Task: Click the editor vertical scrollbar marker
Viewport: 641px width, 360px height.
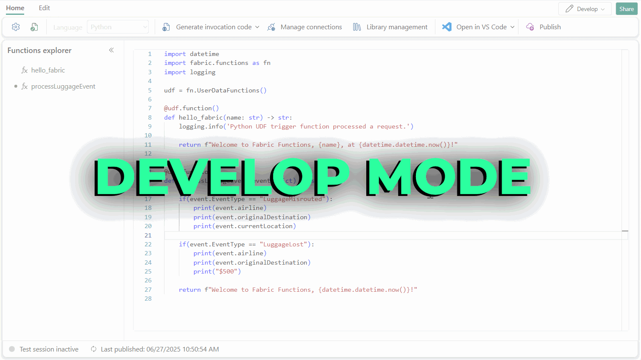Action: (625, 231)
